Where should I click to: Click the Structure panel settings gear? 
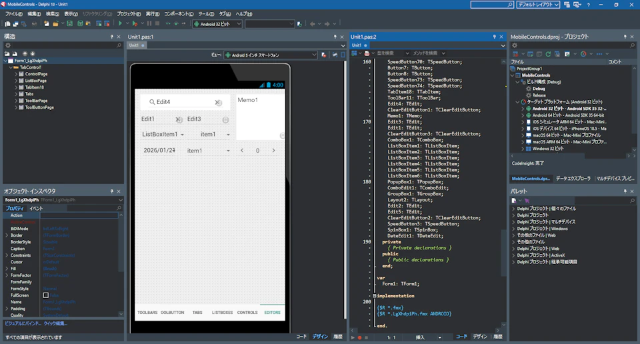click(x=8, y=45)
